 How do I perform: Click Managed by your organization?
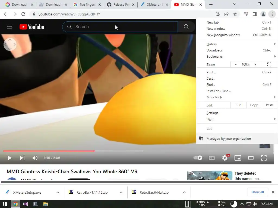(237, 138)
